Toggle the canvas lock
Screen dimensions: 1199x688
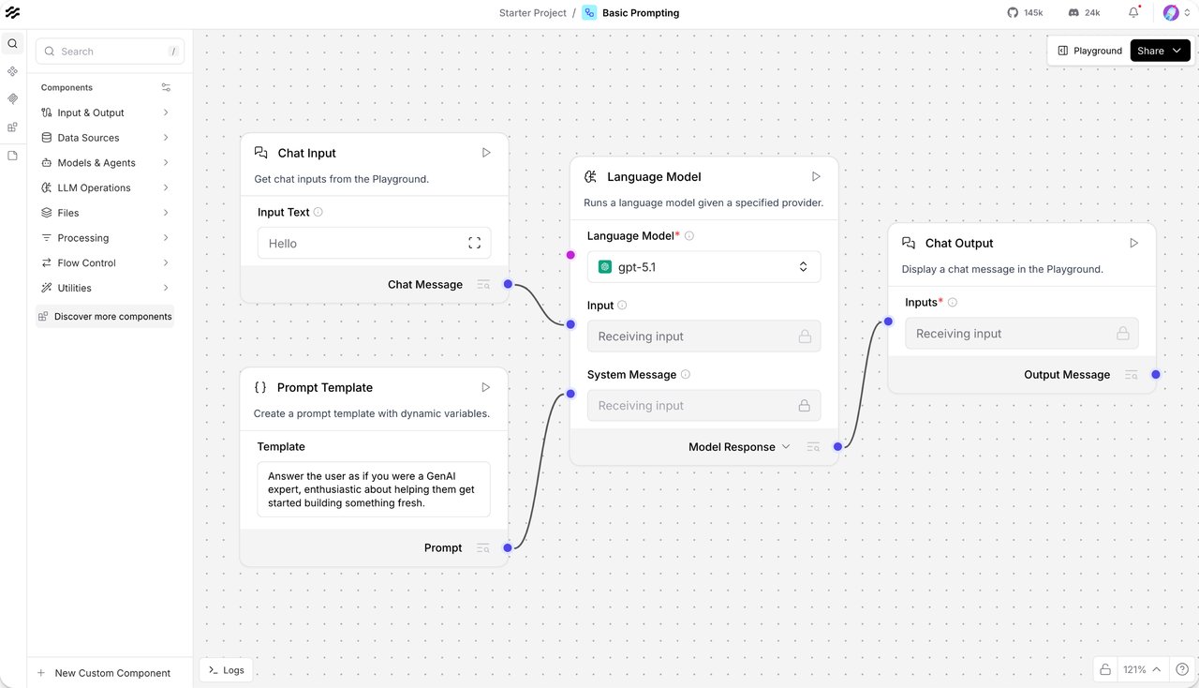[1105, 669]
